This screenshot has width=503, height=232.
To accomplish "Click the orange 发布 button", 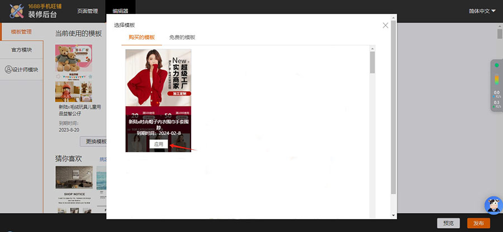I will click(x=478, y=224).
